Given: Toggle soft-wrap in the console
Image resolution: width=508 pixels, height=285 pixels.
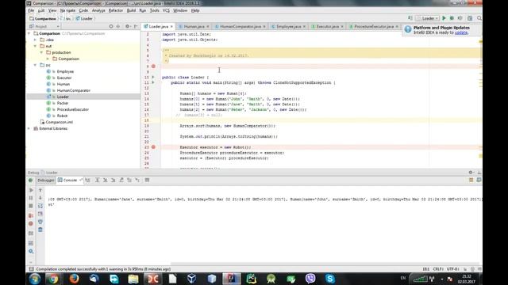Looking at the screenshot, I should pyautogui.click(x=40, y=206).
